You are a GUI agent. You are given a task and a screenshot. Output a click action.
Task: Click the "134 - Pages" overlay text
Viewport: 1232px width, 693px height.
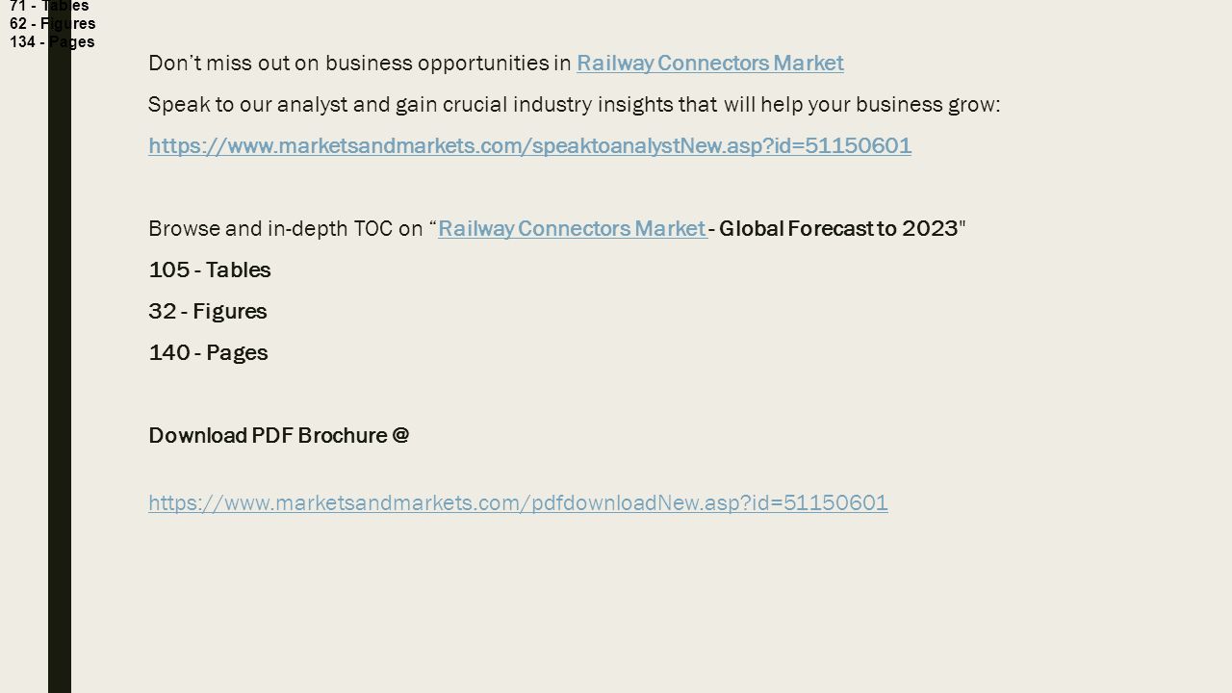52,41
